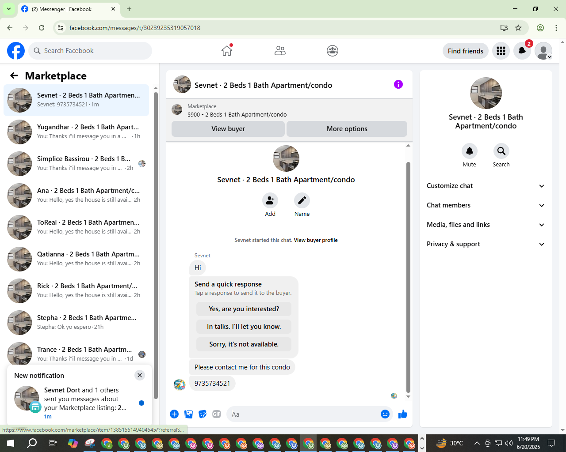
Task: Open Windows Start menu
Action: pos(11,443)
